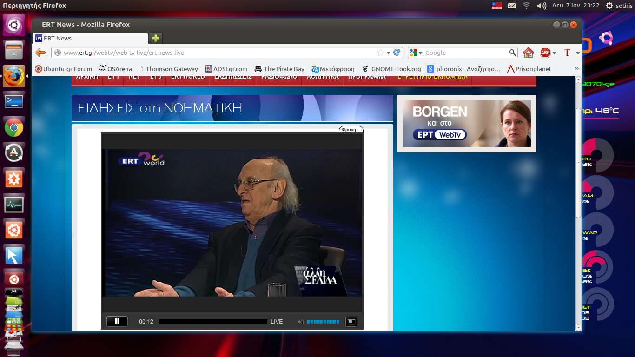Click the Borgen ERT WebTv banner
This screenshot has width=635, height=357.
466,124
